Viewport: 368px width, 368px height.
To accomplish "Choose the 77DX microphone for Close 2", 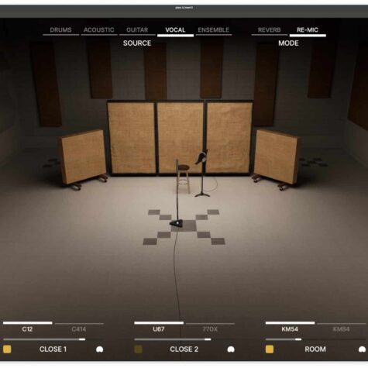I will click(210, 327).
